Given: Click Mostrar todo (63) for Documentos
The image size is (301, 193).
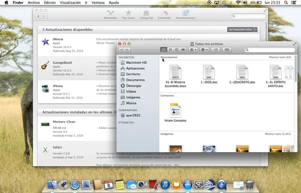Looking at the screenshot, I should point(280,57).
